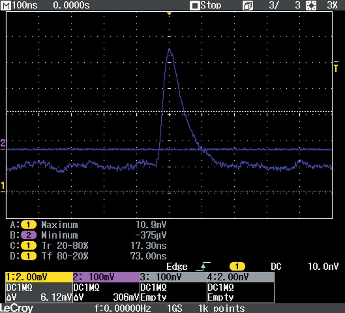
Task: Adjust the 10.0mV trigger level value
Action: click(323, 267)
